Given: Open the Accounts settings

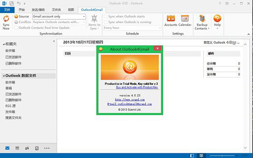Looking at the screenshot, I should (171, 21).
